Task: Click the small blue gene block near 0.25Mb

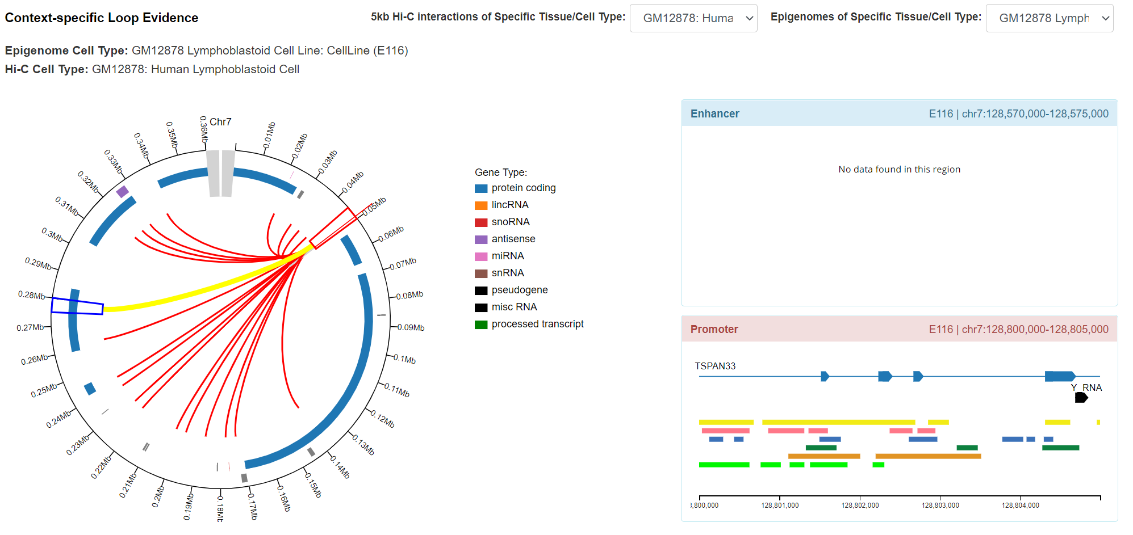Action: (90, 389)
